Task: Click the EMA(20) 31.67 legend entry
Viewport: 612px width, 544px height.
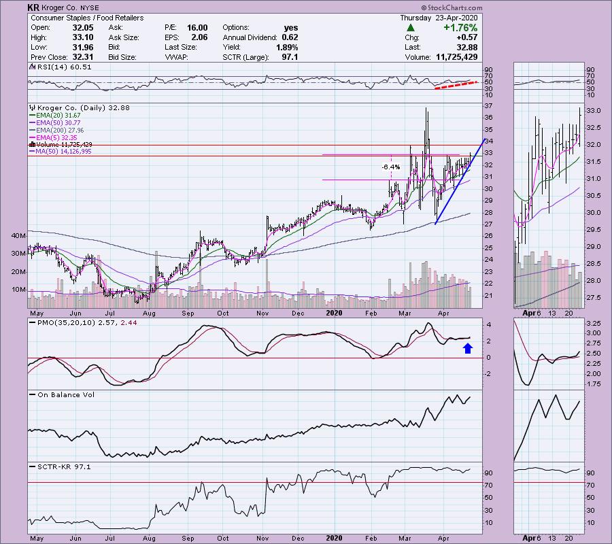Action: 56,116
